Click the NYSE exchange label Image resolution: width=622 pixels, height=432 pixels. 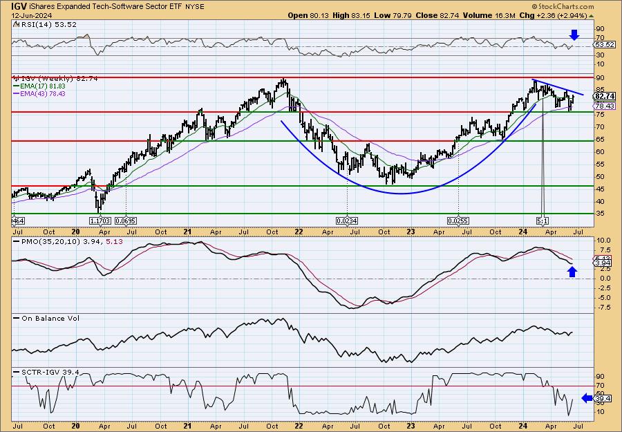click(195, 7)
